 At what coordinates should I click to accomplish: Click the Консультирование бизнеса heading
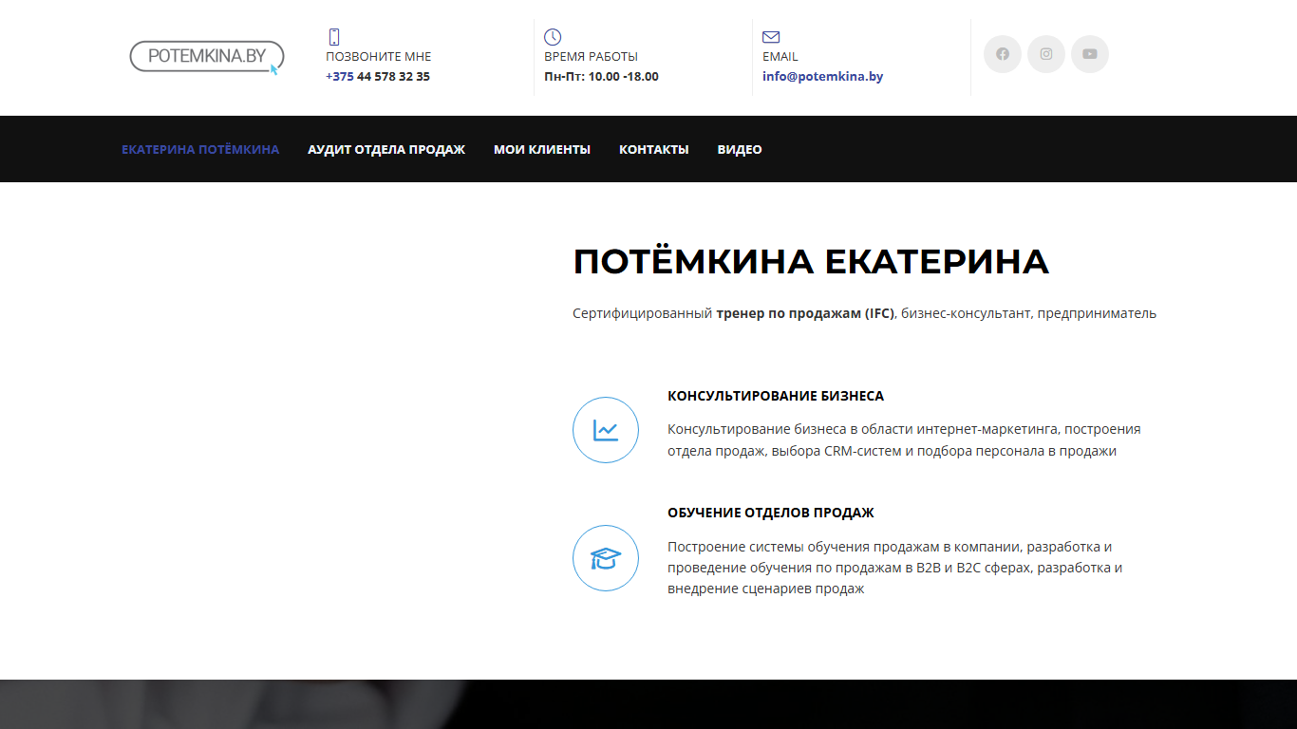click(x=776, y=396)
